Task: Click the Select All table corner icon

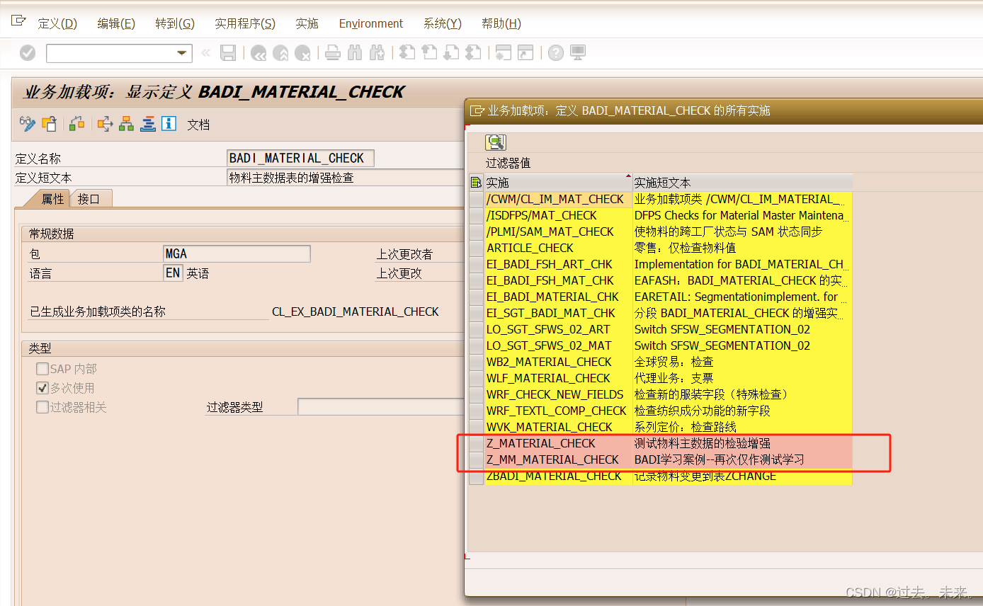Action: pos(476,183)
